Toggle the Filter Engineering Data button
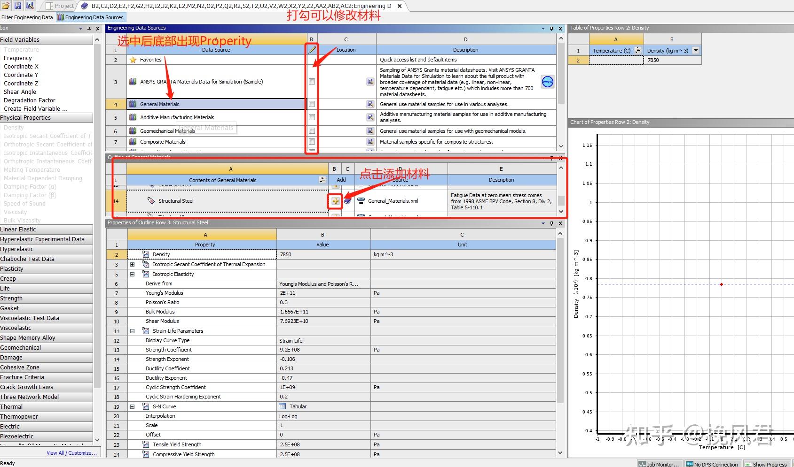 pos(27,17)
